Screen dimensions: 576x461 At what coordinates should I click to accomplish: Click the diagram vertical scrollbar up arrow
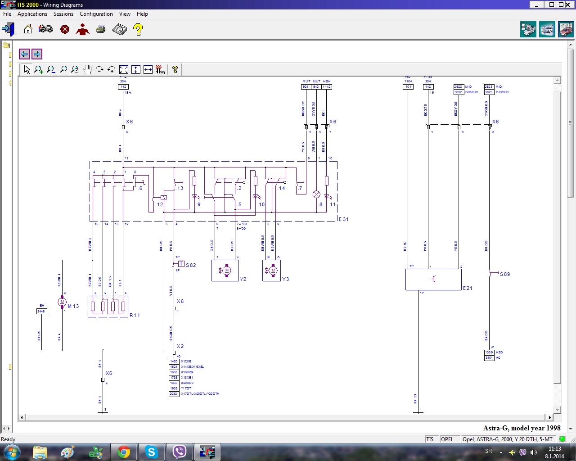[558, 81]
